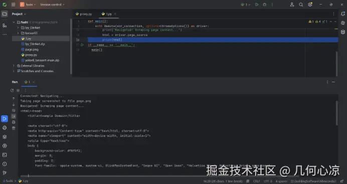Open the Notifications bell icon
The height and width of the screenshot is (184, 347).
[343, 14]
